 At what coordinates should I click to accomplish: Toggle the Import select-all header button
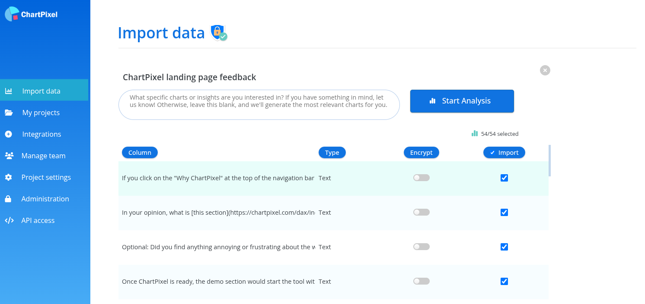coord(504,152)
